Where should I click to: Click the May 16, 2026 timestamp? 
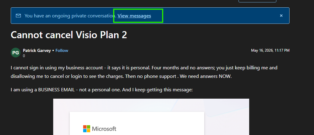coord(270,50)
